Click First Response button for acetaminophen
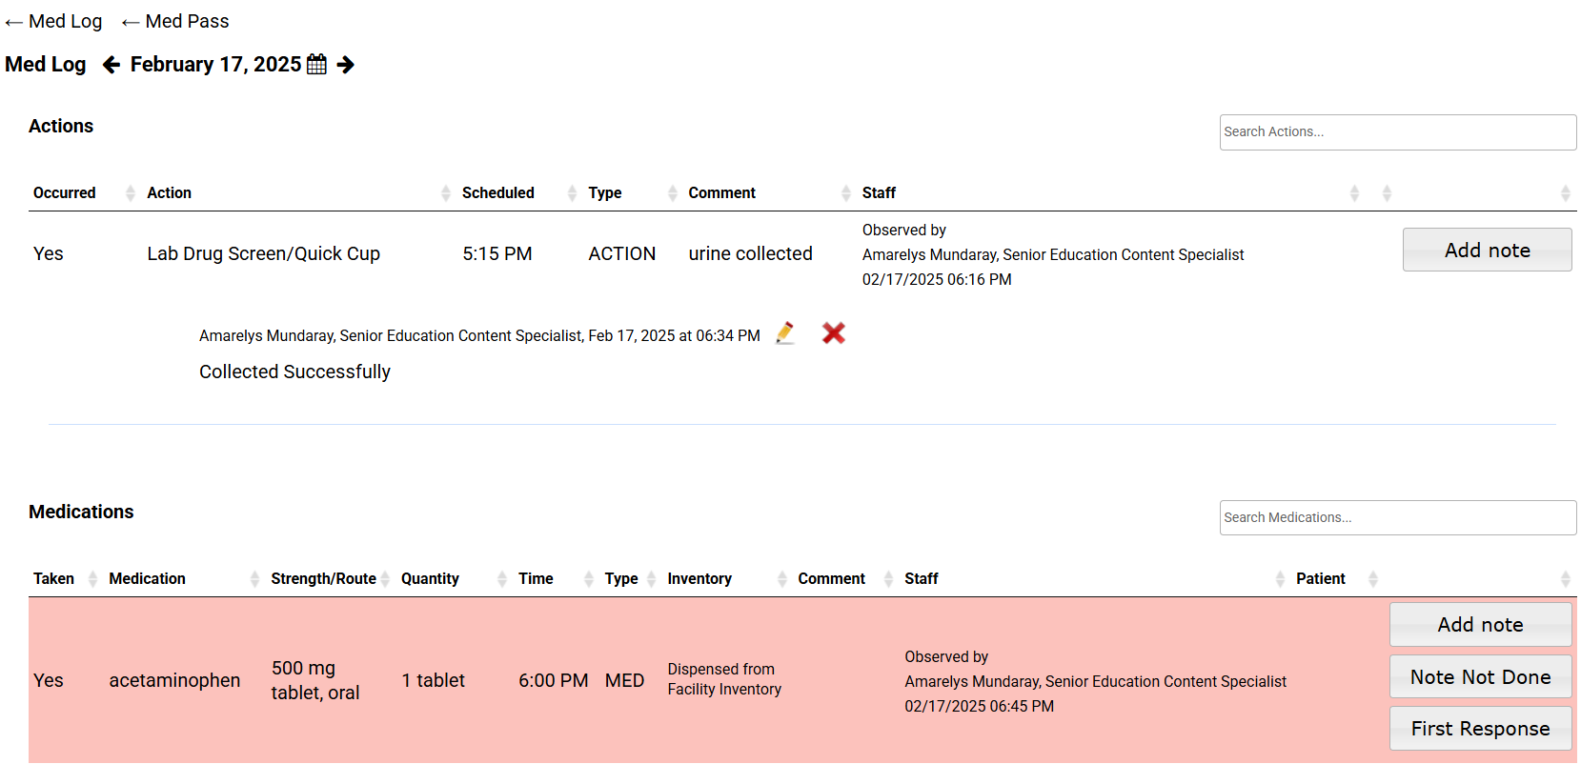The width and height of the screenshot is (1581, 764). (x=1480, y=729)
